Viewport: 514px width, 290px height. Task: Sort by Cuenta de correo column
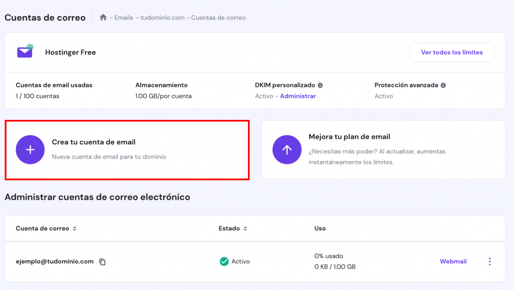75,229
